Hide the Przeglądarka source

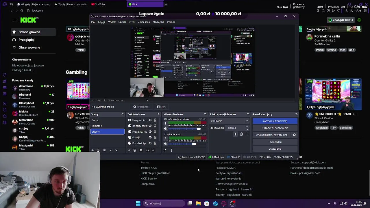(x=150, y=132)
